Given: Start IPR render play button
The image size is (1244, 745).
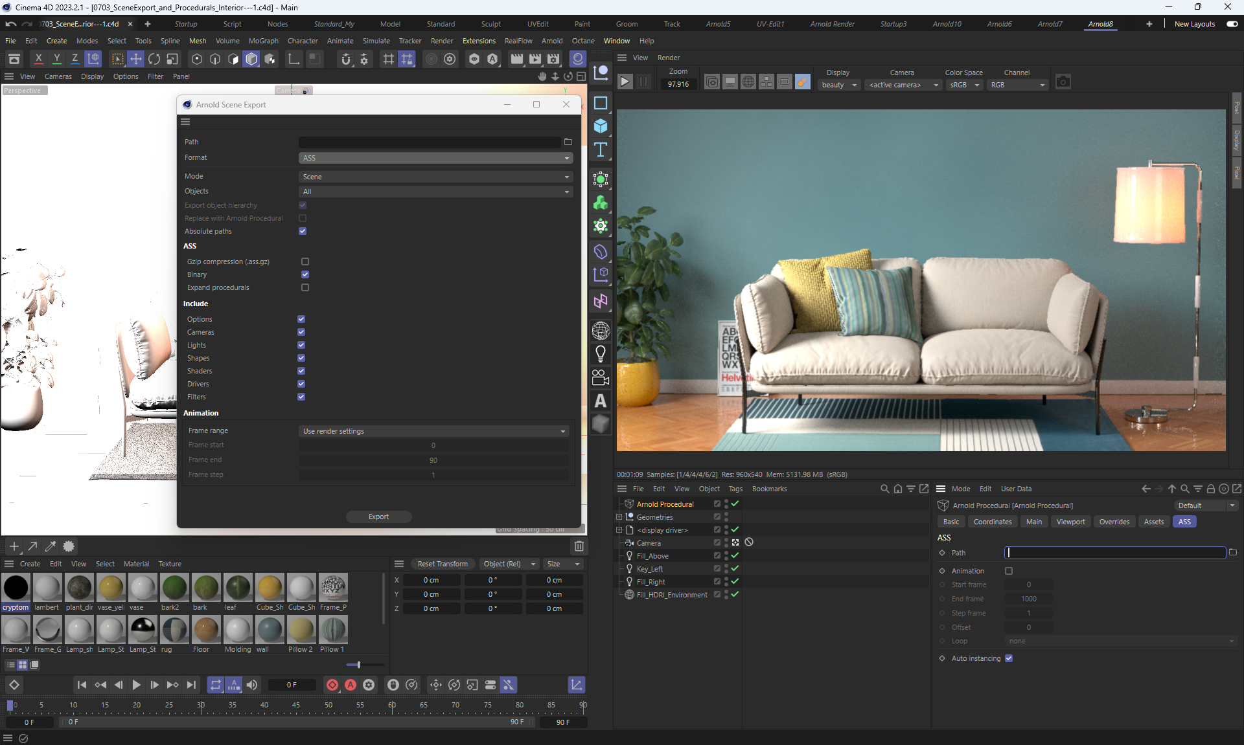Looking at the screenshot, I should 625,82.
